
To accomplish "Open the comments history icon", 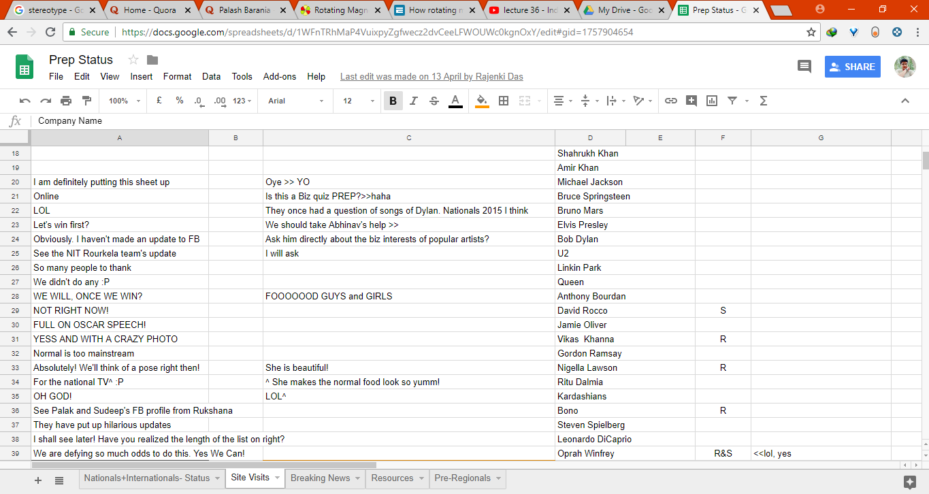I will point(804,67).
